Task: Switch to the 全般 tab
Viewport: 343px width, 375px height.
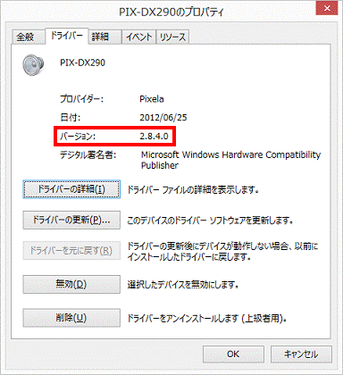Action: pos(29,37)
